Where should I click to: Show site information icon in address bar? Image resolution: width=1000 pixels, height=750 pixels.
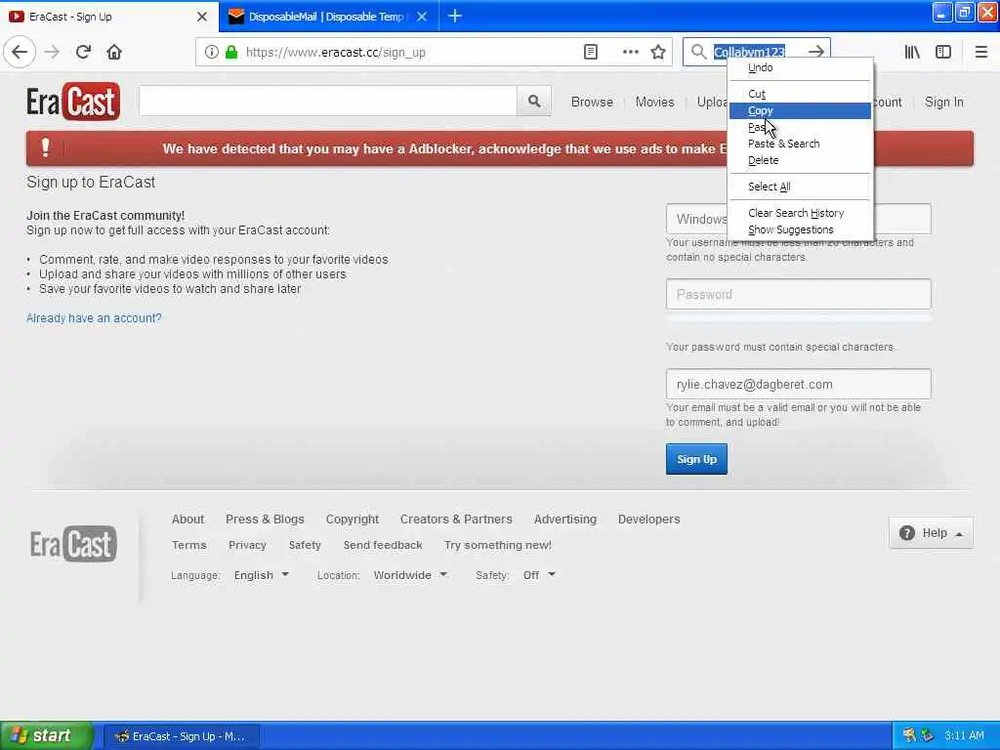[211, 53]
